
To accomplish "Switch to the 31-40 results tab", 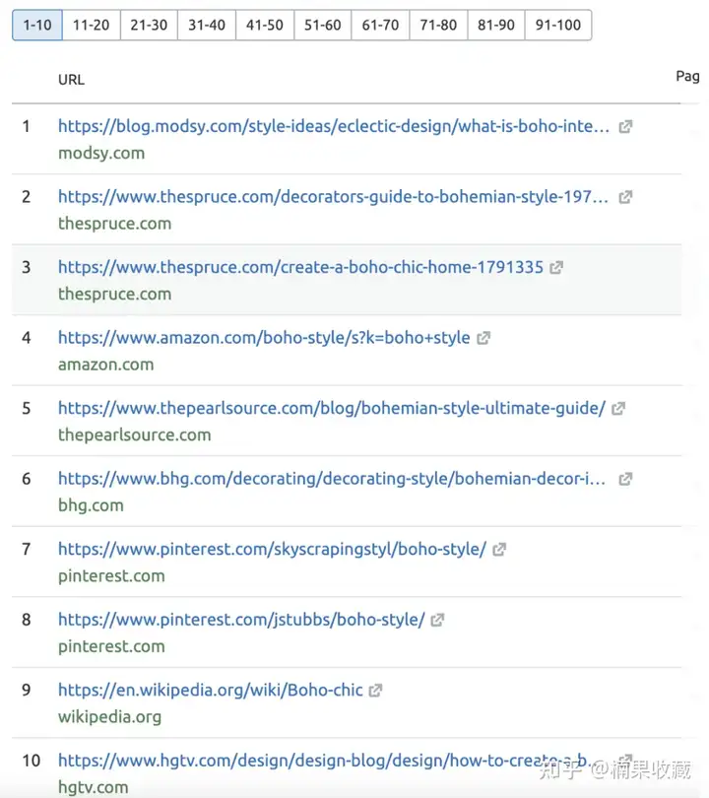I will (207, 25).
